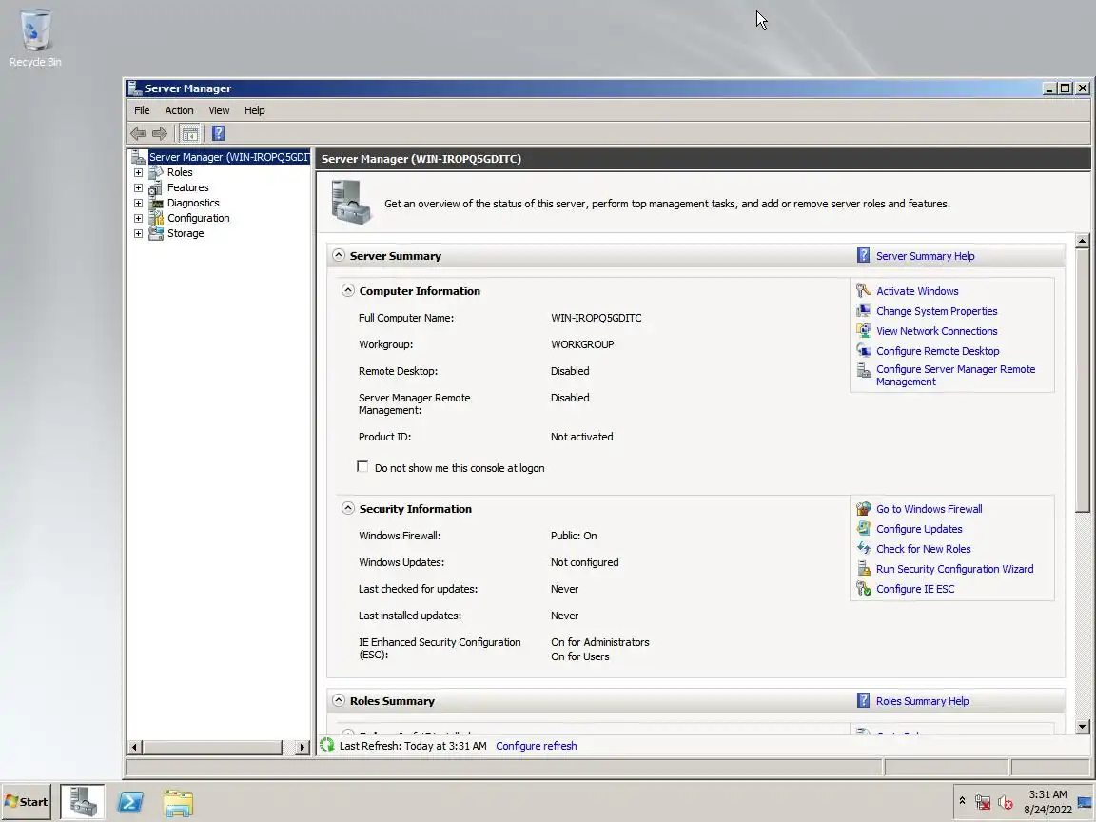Screen dimensions: 1096x822
Task: Click the Roles Summary Help question icon
Action: tap(863, 700)
